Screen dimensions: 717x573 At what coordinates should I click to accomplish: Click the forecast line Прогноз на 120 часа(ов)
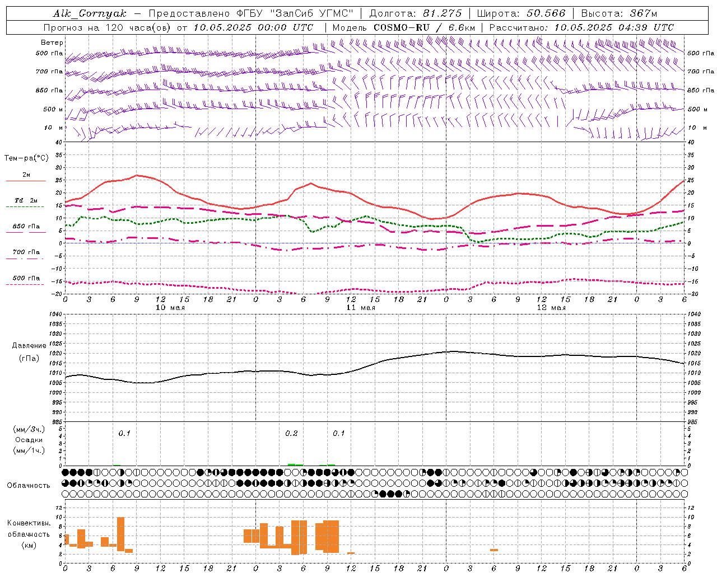coord(108,27)
